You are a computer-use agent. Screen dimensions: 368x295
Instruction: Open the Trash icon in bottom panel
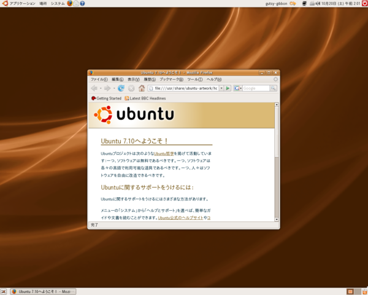[364, 292]
